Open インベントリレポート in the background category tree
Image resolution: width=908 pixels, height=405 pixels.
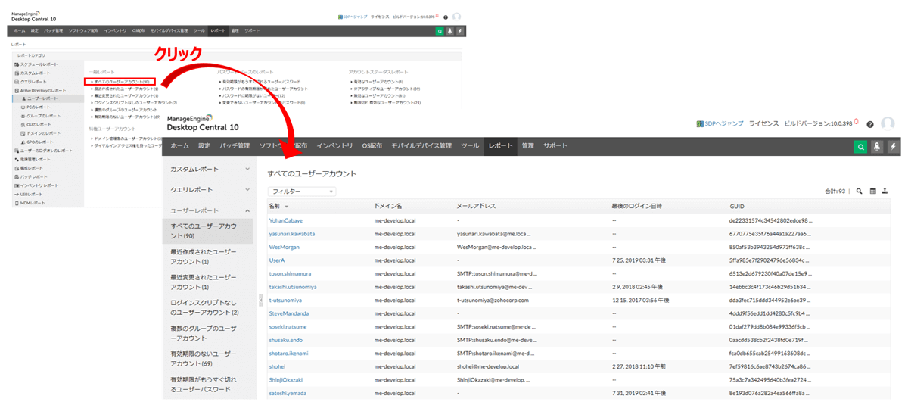click(x=38, y=185)
